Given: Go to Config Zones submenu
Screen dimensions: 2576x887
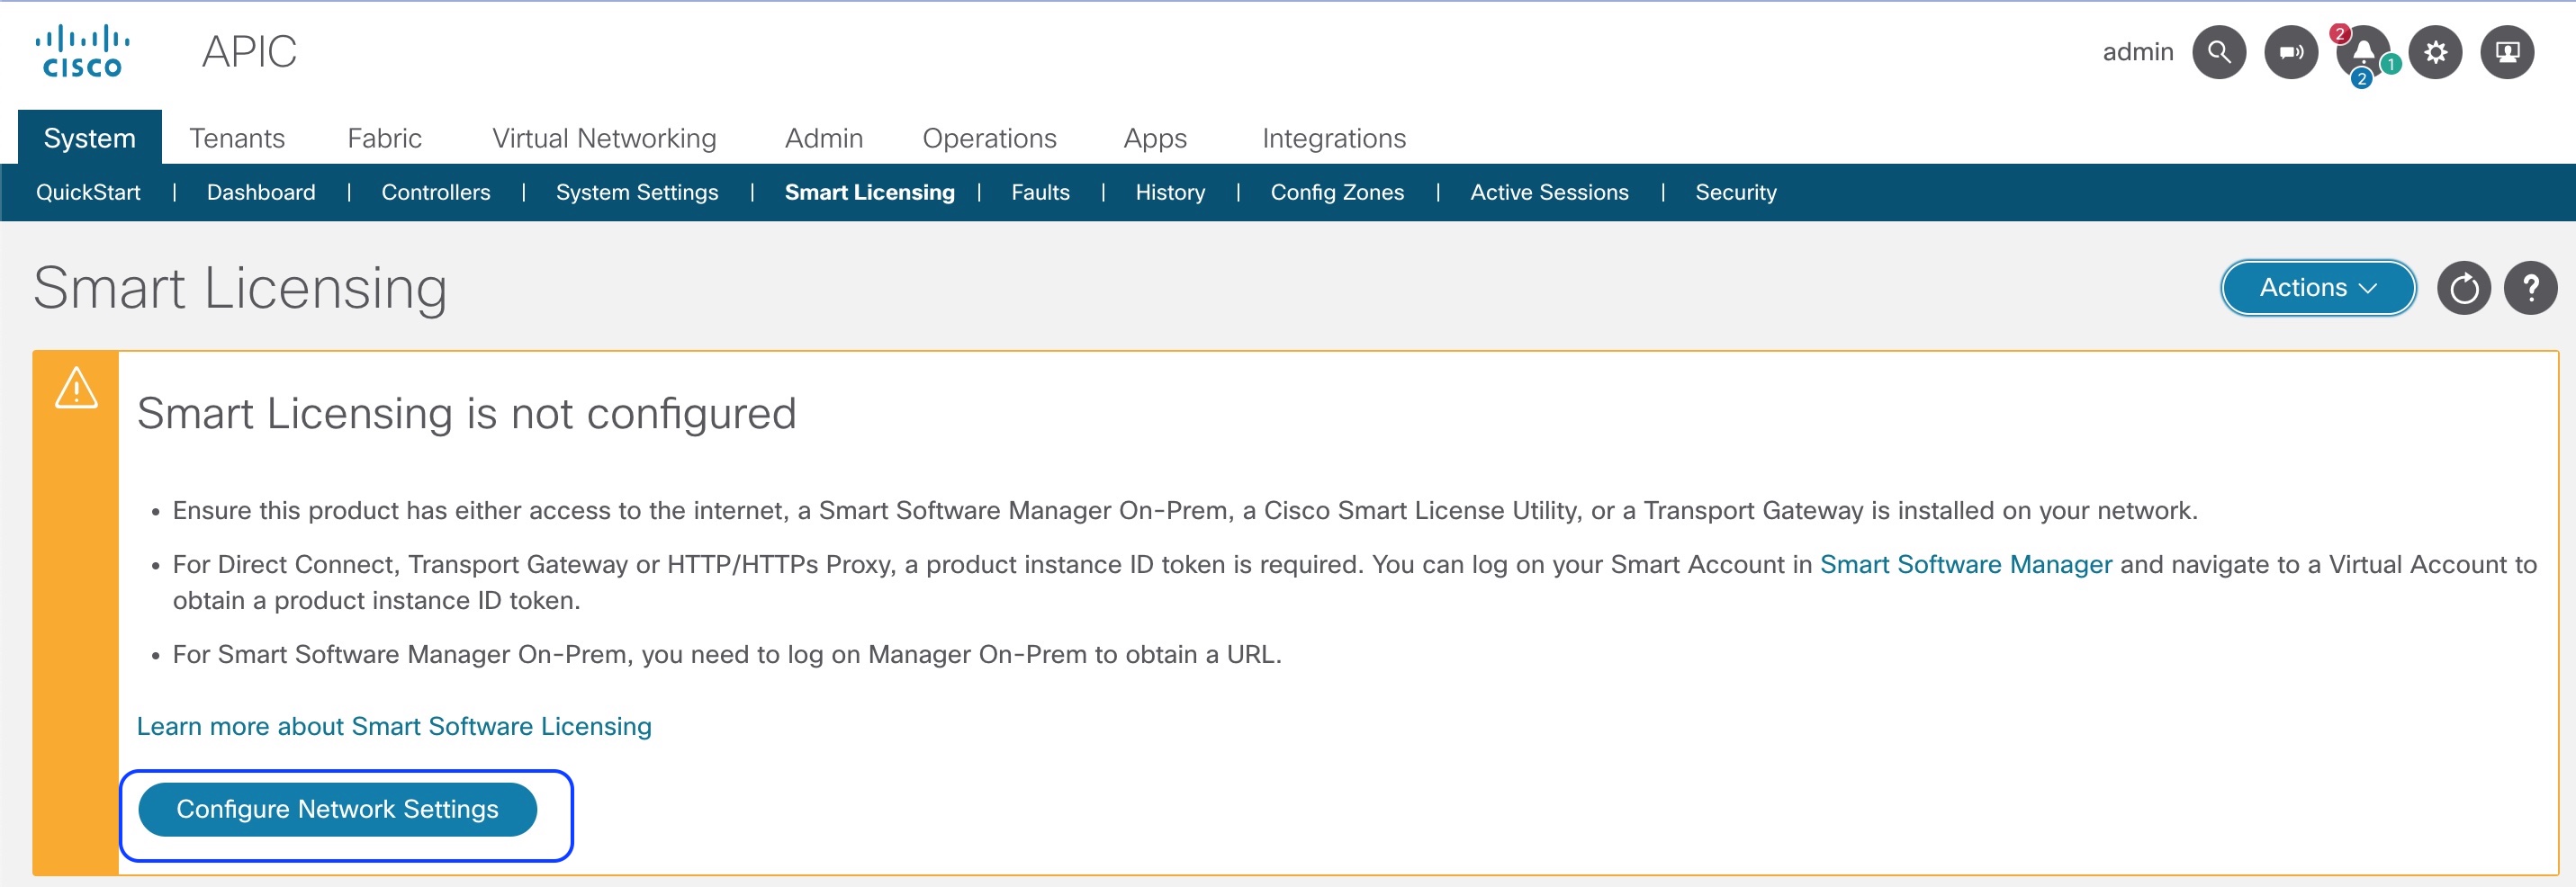Looking at the screenshot, I should click(1337, 192).
